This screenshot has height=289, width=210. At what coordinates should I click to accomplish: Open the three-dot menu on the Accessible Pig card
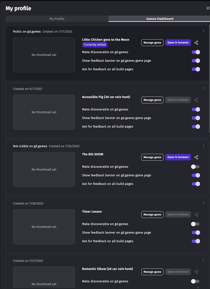click(x=204, y=88)
